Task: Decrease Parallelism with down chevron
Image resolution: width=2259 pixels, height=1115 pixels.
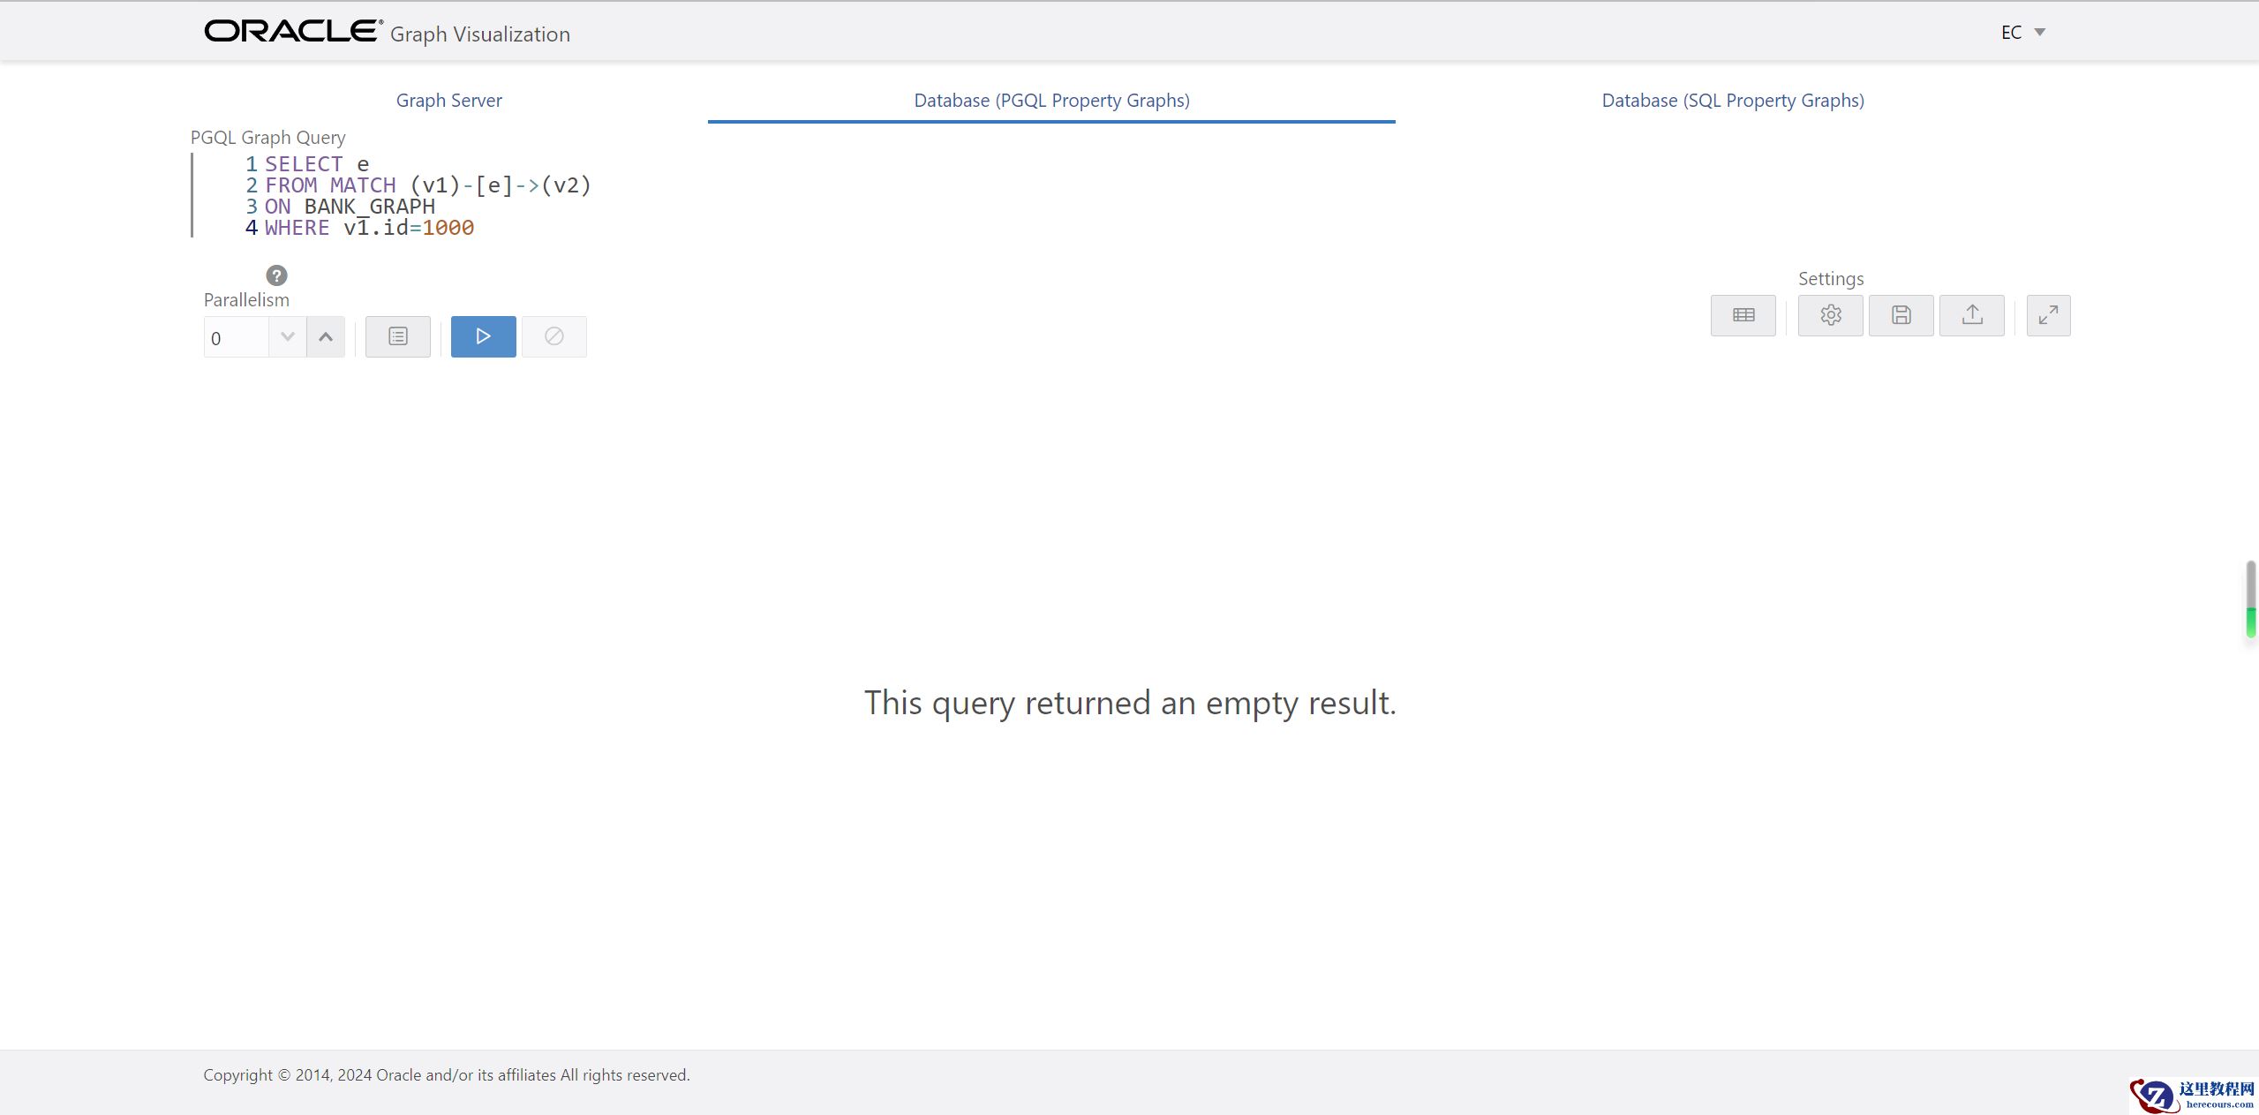Action: pos(287,336)
